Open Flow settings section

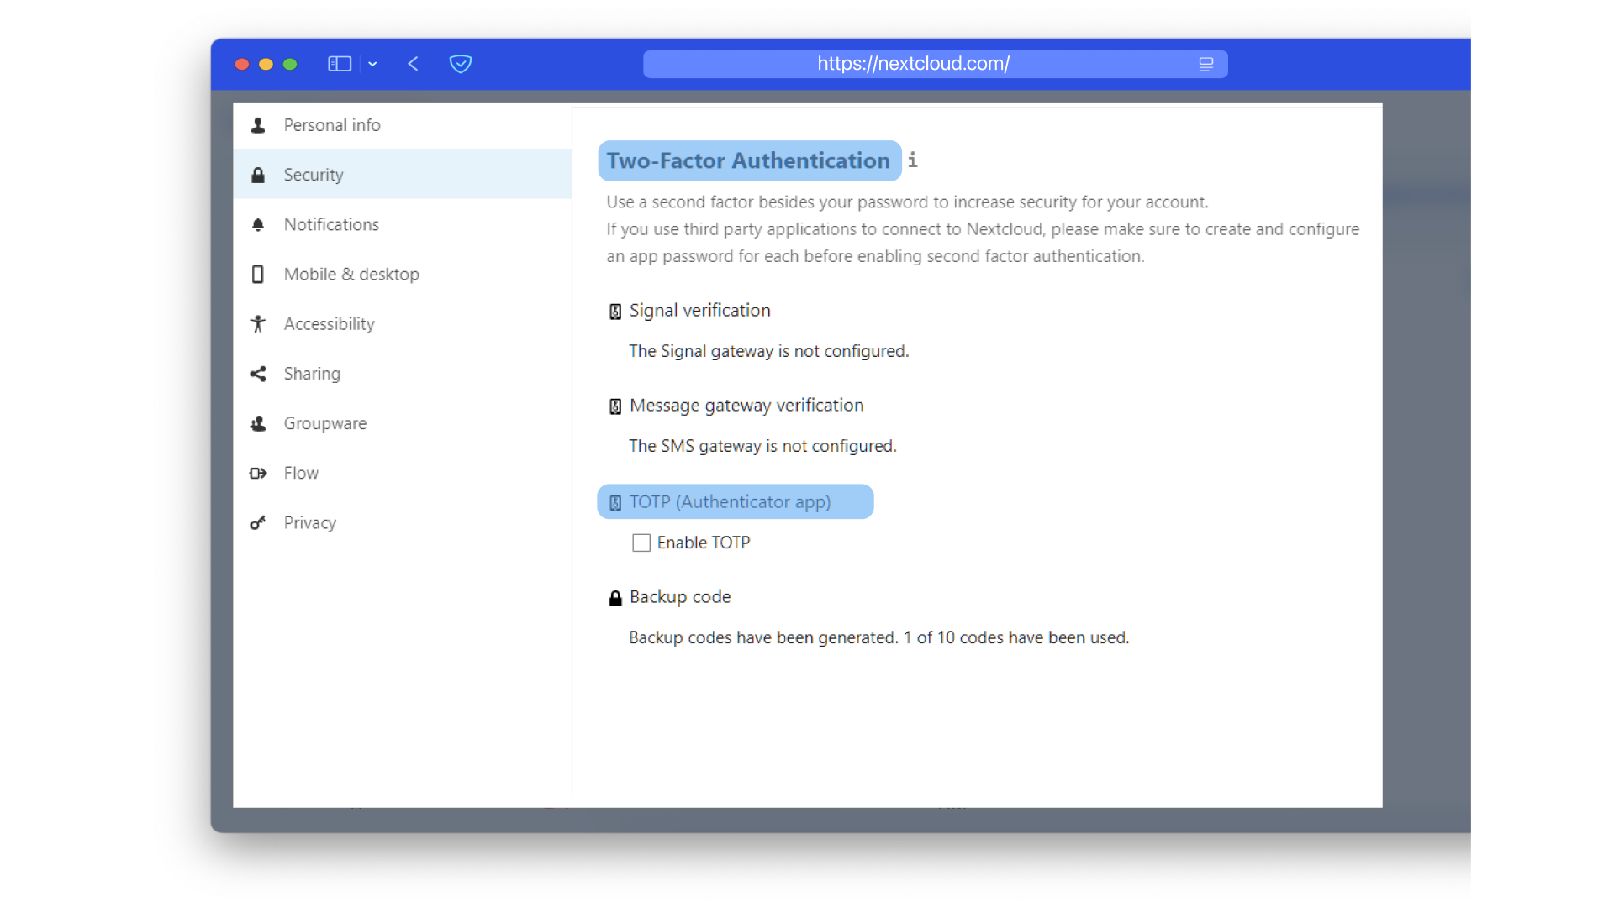402,473
